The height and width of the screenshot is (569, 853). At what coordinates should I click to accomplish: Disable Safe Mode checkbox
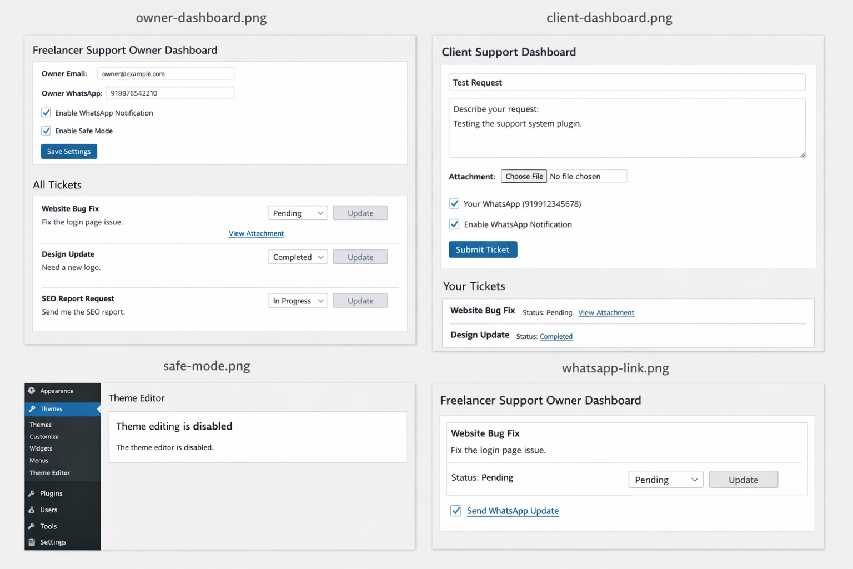pyautogui.click(x=46, y=131)
